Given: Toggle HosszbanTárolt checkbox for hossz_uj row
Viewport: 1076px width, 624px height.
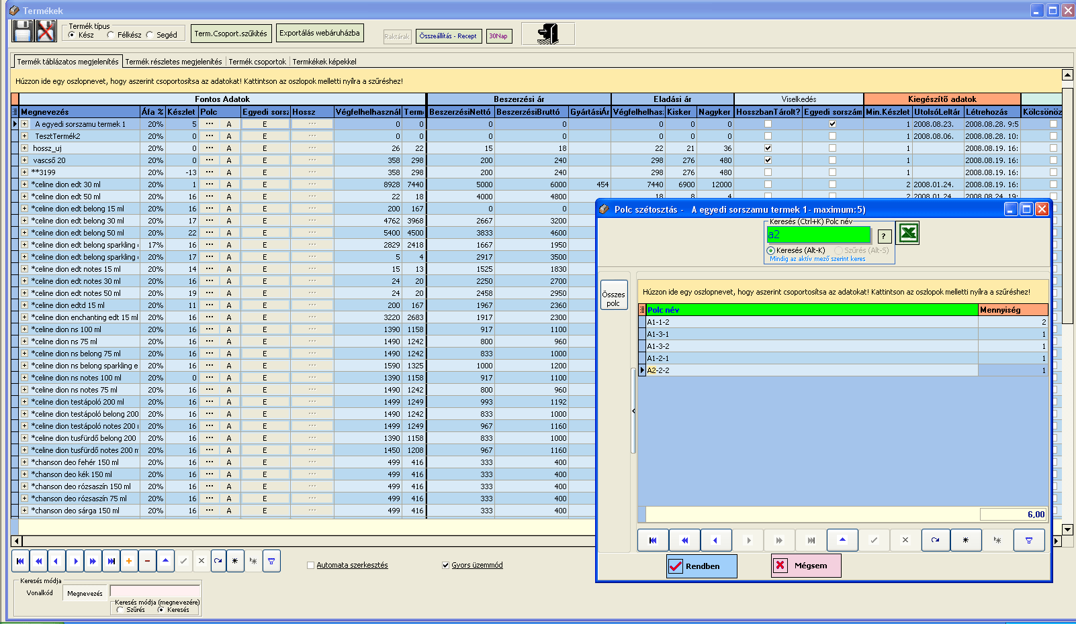Looking at the screenshot, I should 768,148.
